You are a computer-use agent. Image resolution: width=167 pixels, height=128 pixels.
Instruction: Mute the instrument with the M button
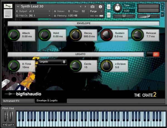point(109,14)
